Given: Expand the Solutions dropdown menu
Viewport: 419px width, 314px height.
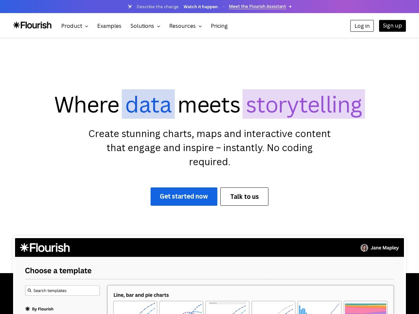Looking at the screenshot, I should [145, 26].
